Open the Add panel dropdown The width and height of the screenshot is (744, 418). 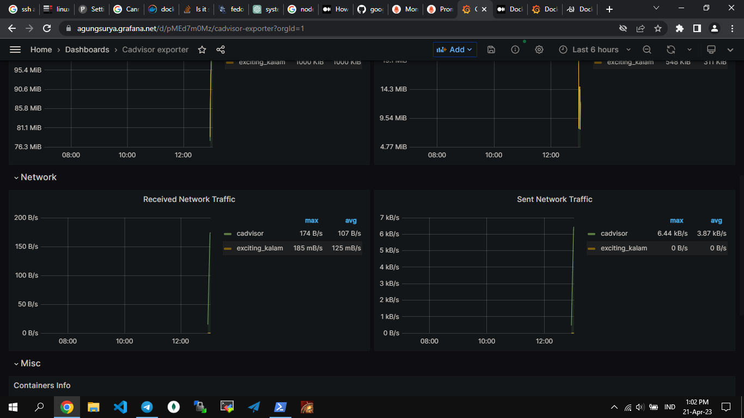tap(455, 50)
